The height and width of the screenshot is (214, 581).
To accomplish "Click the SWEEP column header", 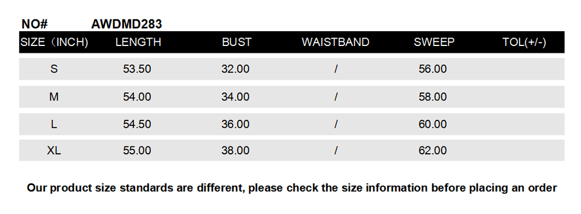I will point(434,42).
